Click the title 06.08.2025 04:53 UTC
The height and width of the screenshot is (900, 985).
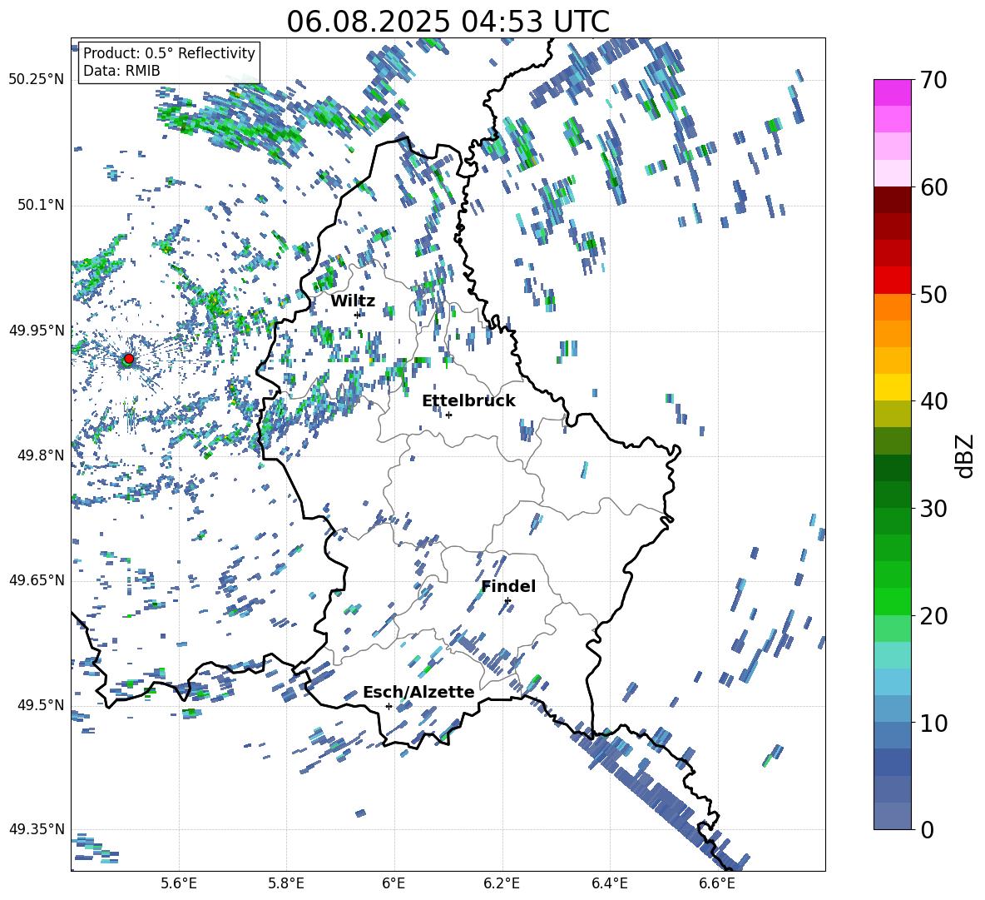(x=448, y=22)
